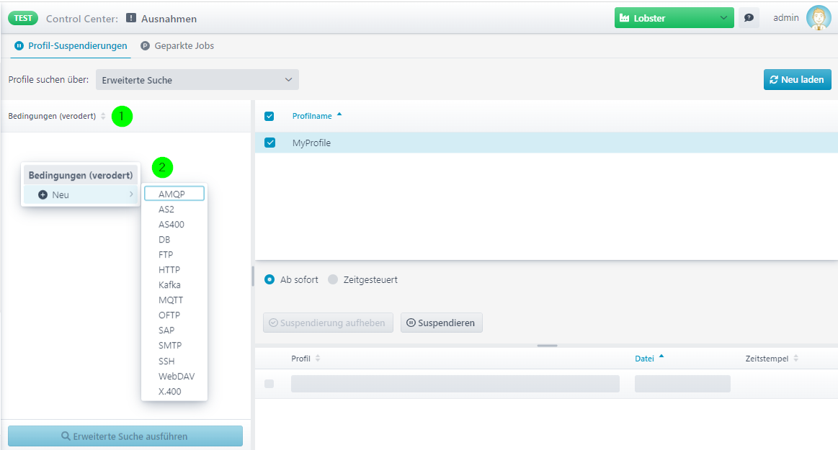The image size is (838, 450).
Task: Click the horizontal panel splitter handle
Action: [547, 346]
